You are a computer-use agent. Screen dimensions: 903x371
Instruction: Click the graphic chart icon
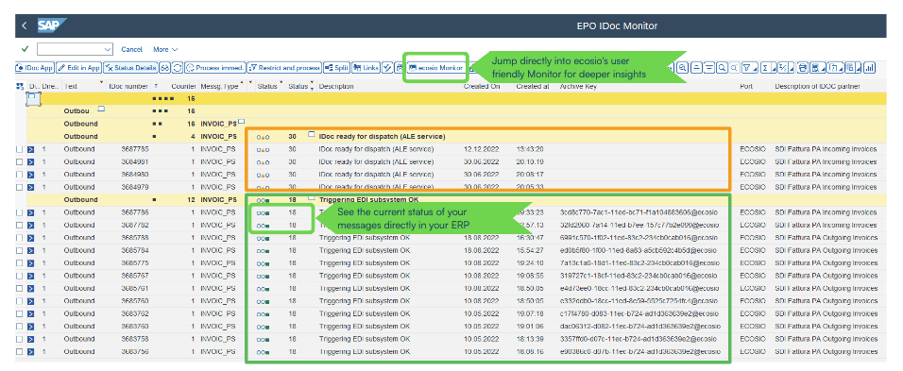pos(870,68)
